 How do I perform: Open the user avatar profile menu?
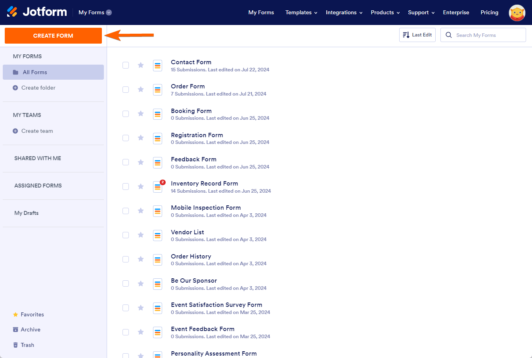click(x=517, y=13)
